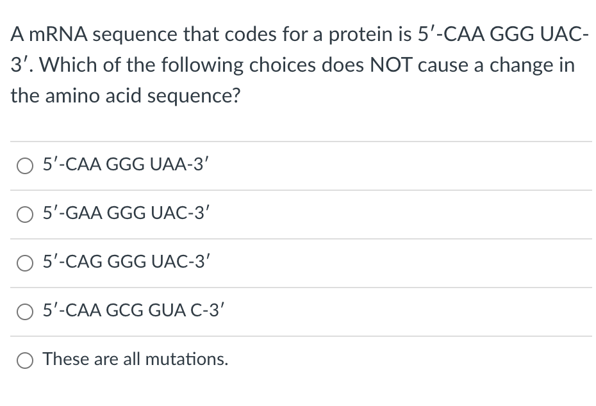
Task: Select 'These are all mutations' radio button
Action: coord(25,360)
